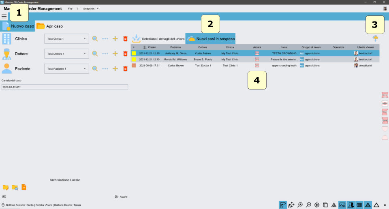Click the Avanti next button
The height and width of the screenshot is (209, 389).
click(121, 196)
